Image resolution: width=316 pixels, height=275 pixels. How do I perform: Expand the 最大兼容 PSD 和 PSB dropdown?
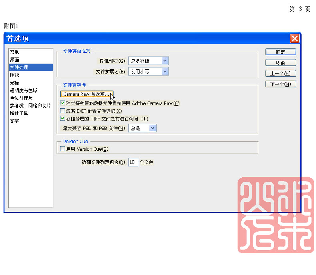(142, 128)
